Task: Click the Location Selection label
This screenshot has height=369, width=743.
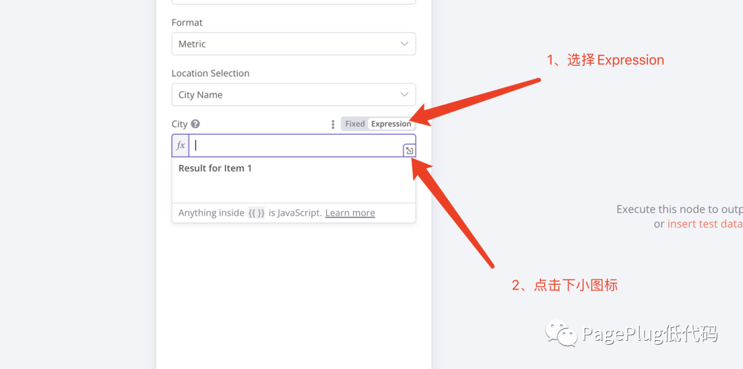Action: coord(211,74)
